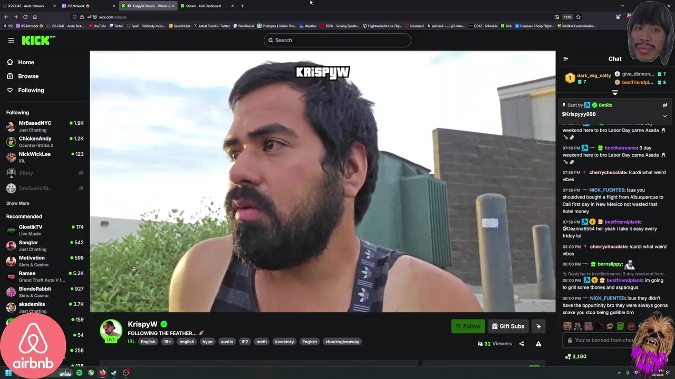Open Following in the sidebar
The height and width of the screenshot is (379, 675).
pos(31,90)
